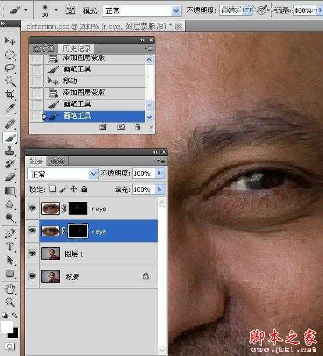Pick the Pen tool
The height and width of the screenshot is (356, 323).
[10, 233]
